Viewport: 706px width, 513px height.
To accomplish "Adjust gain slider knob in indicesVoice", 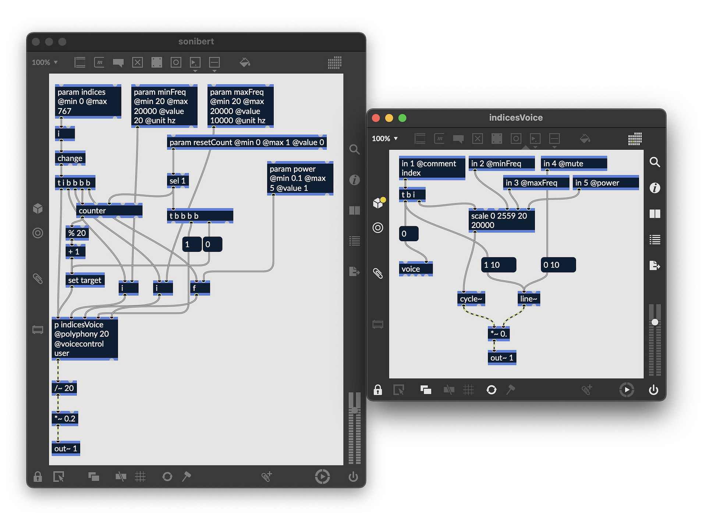I will [655, 322].
